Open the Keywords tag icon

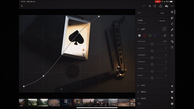(172, 98)
